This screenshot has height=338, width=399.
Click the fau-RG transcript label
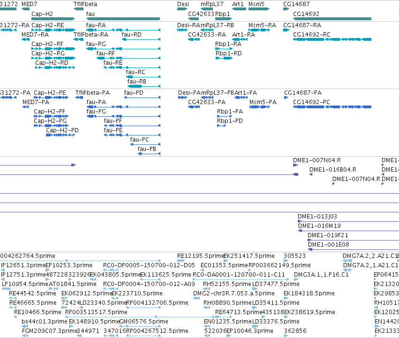tap(96, 44)
